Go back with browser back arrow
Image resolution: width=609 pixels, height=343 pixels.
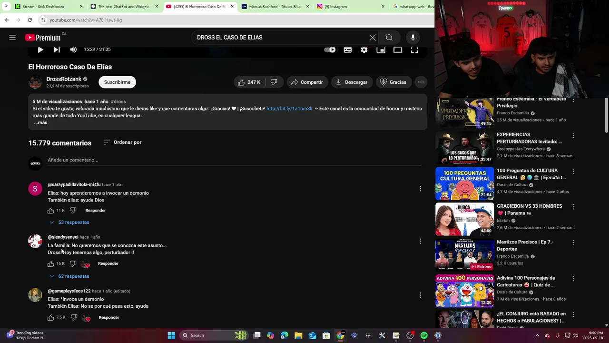pyautogui.click(x=7, y=20)
